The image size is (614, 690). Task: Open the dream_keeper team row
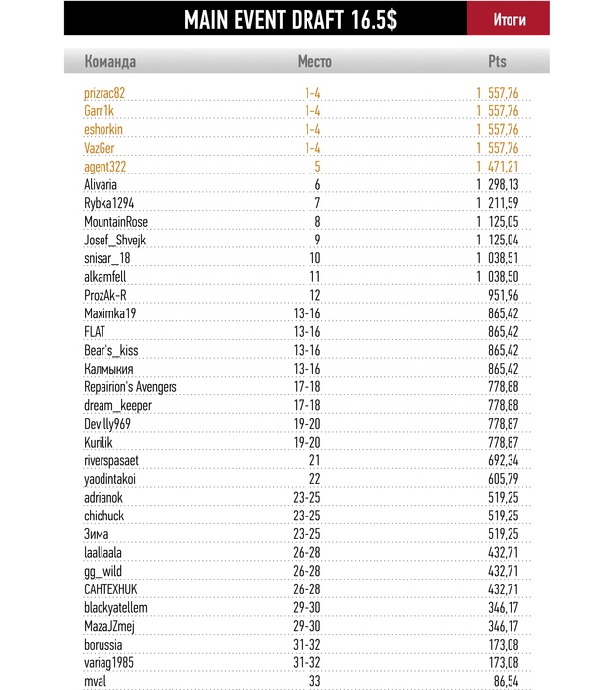click(113, 405)
